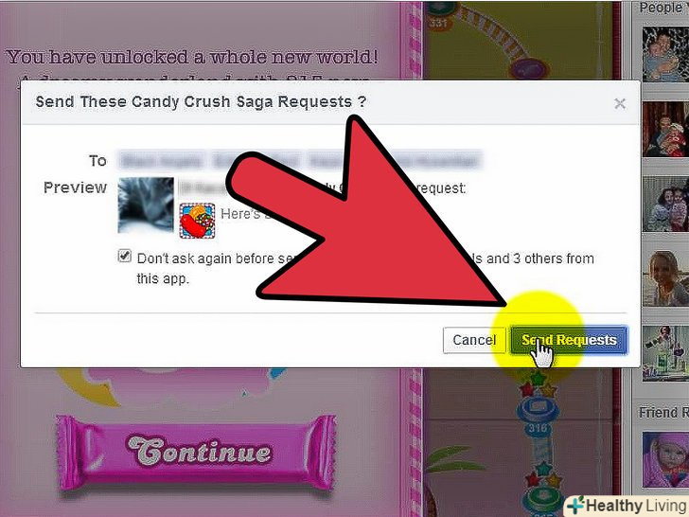Click the stars above level 316
This screenshot has width=689, height=517.
coord(538,383)
